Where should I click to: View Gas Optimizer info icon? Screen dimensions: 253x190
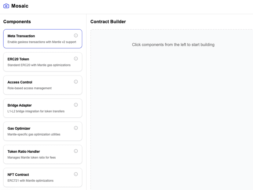(76, 128)
